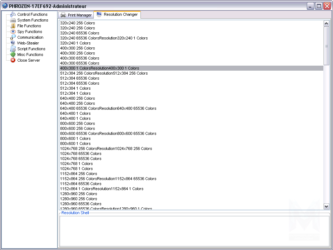Click inside the Resolution Shell text area
This screenshot has width=333, height=250.
pyautogui.click(x=194, y=231)
